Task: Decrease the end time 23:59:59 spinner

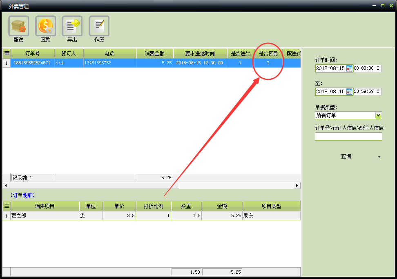Action: coord(378,93)
